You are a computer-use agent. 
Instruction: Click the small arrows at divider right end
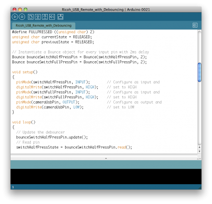click(x=199, y=159)
